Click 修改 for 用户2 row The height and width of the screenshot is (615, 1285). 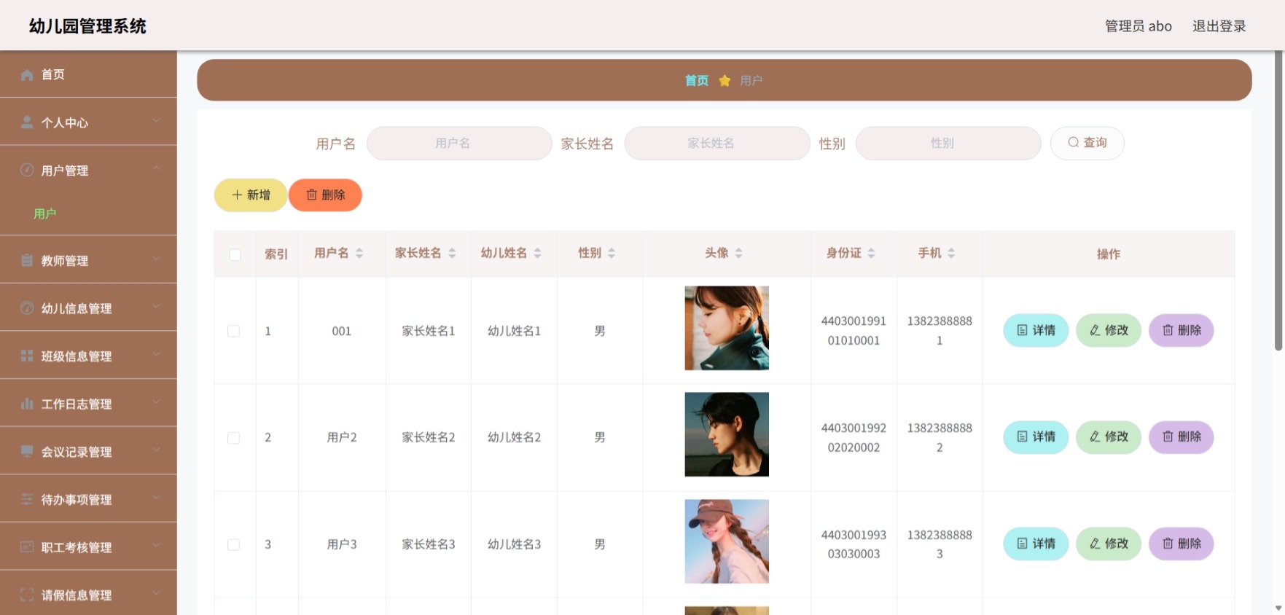(1109, 436)
